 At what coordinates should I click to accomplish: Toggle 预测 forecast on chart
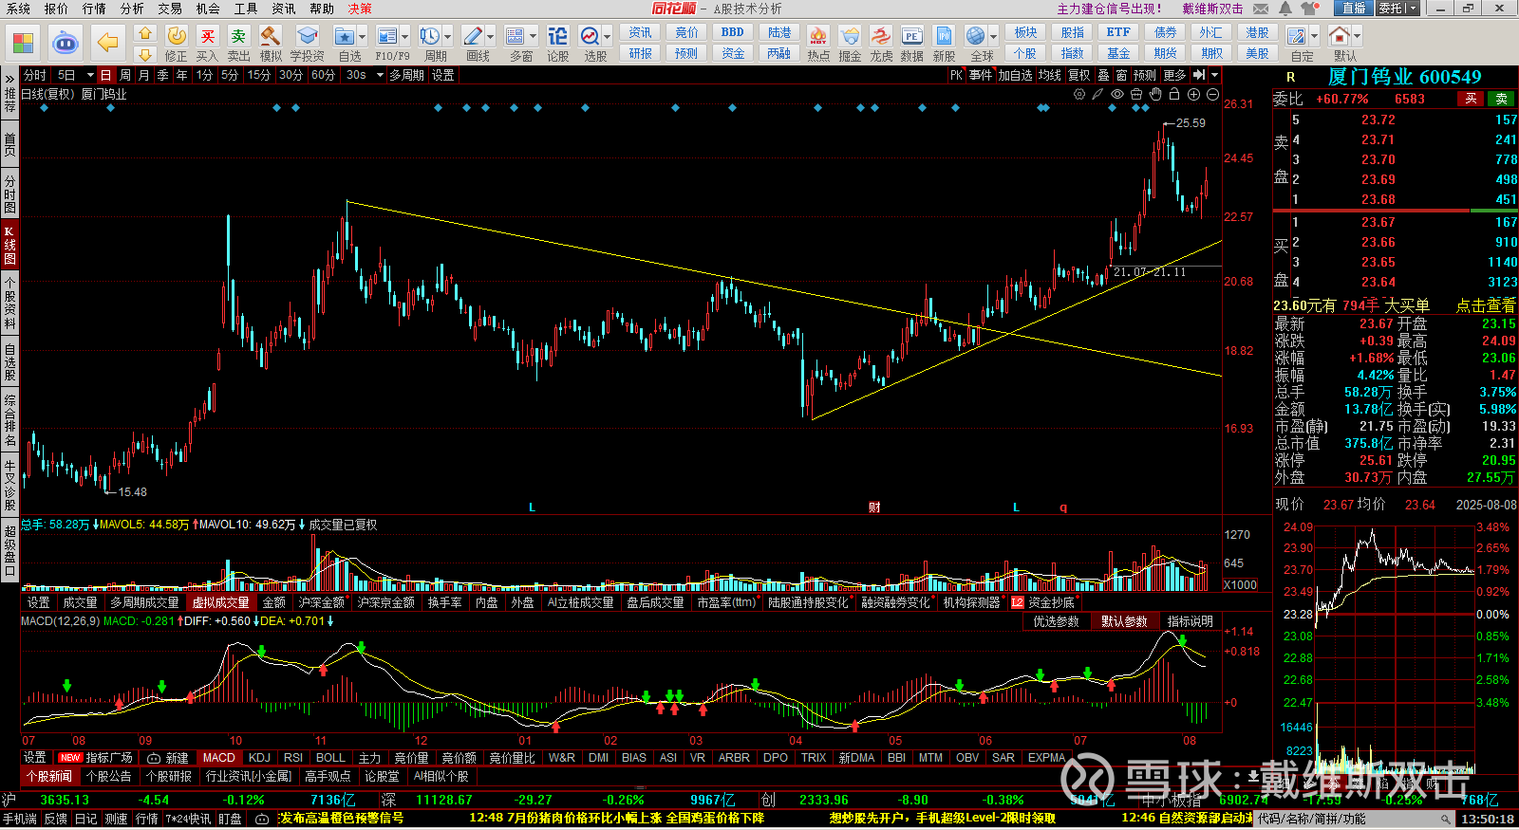tap(1145, 75)
